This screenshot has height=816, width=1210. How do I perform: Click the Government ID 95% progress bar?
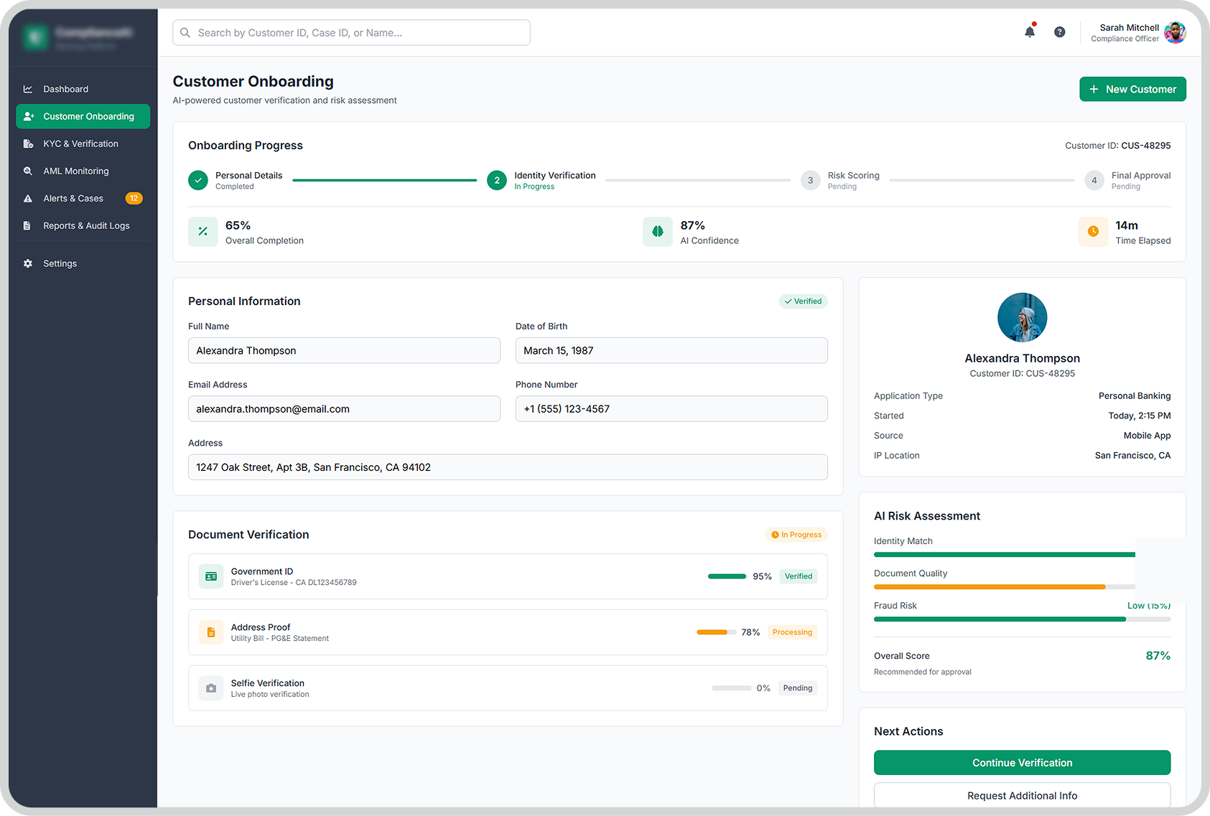(x=727, y=576)
